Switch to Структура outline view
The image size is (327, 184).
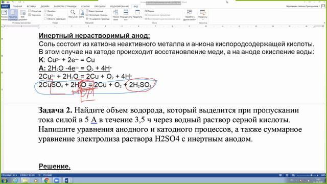pyautogui.click(x=35, y=11)
